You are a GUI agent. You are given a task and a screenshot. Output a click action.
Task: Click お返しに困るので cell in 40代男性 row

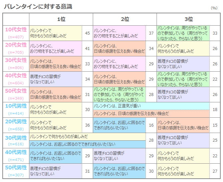coord(56,156)
